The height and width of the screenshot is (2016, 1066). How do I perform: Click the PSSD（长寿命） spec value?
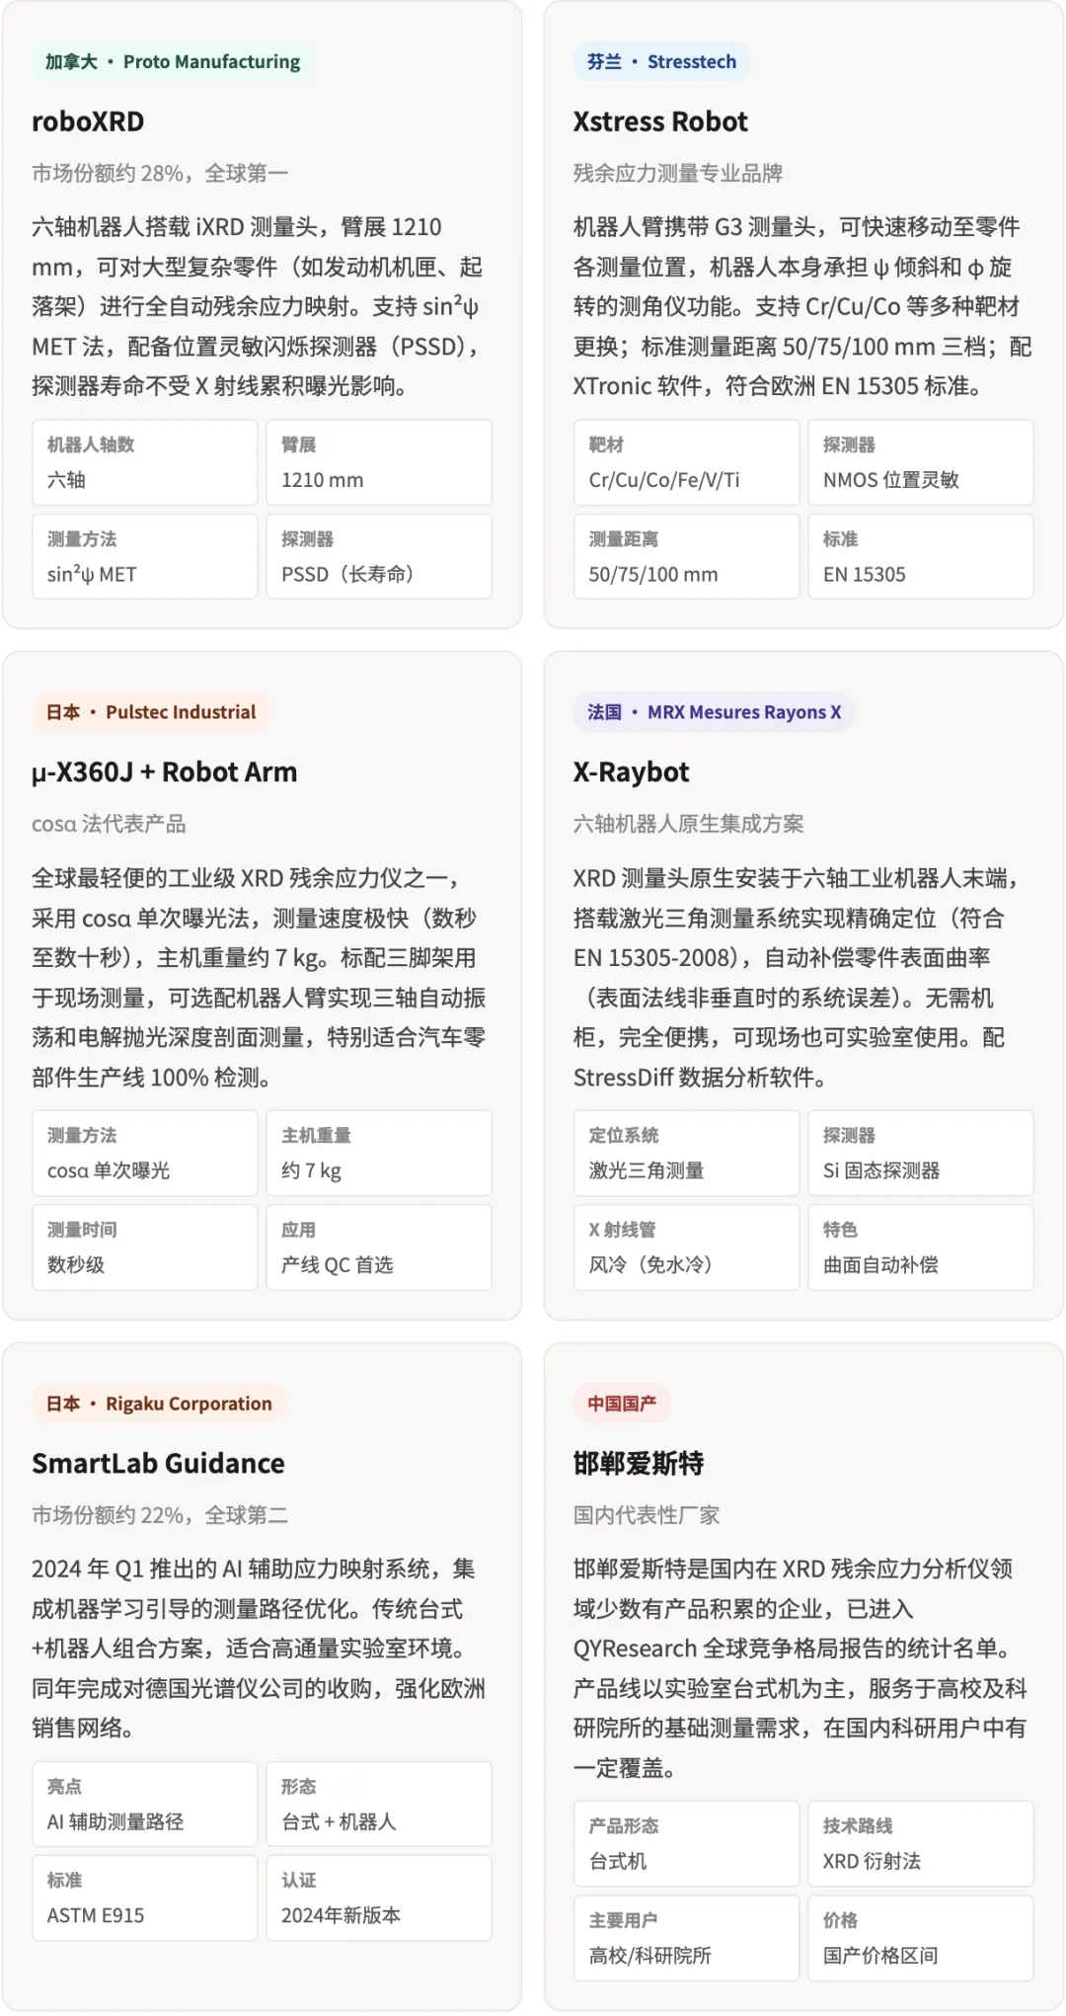pos(347,574)
